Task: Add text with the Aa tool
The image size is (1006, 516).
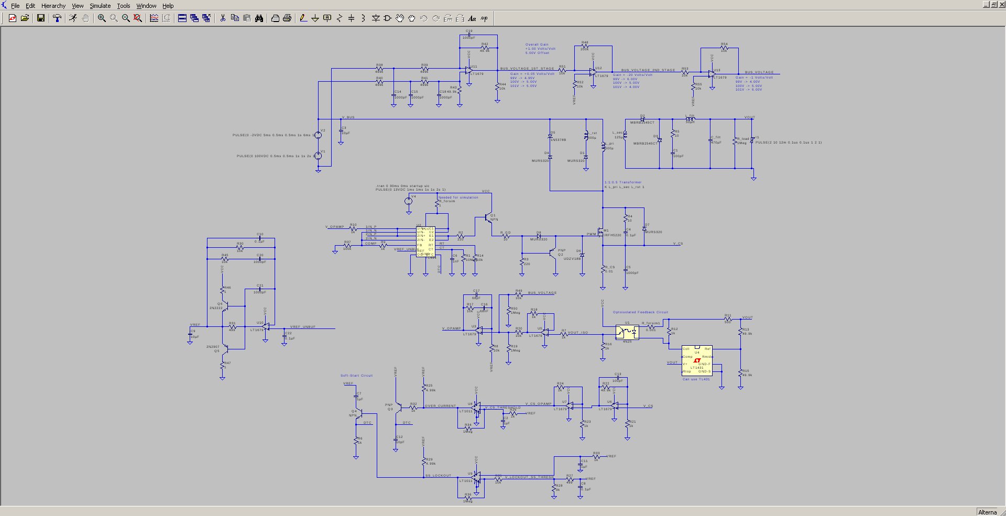Action: point(472,18)
